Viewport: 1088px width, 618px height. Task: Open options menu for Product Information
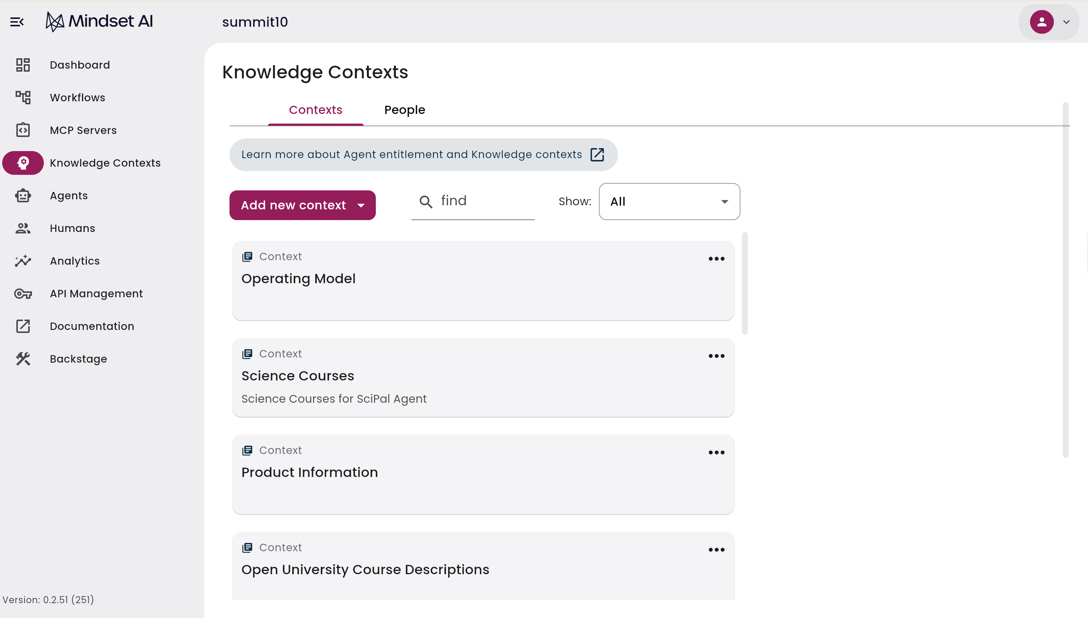717,452
